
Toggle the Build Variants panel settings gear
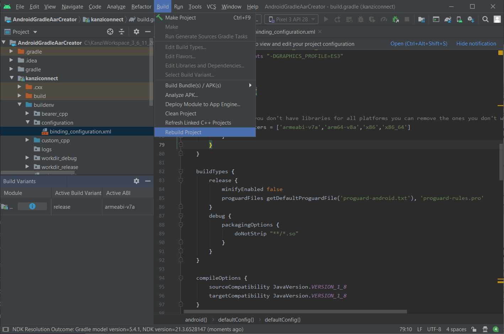(136, 181)
